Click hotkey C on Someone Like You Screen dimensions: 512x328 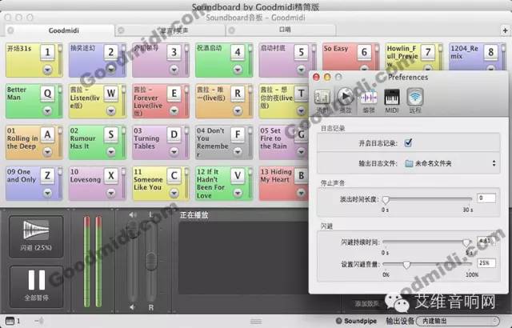[x=174, y=175]
